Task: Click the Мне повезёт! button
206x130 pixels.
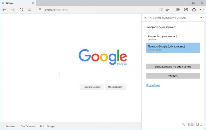Action: [116, 87]
